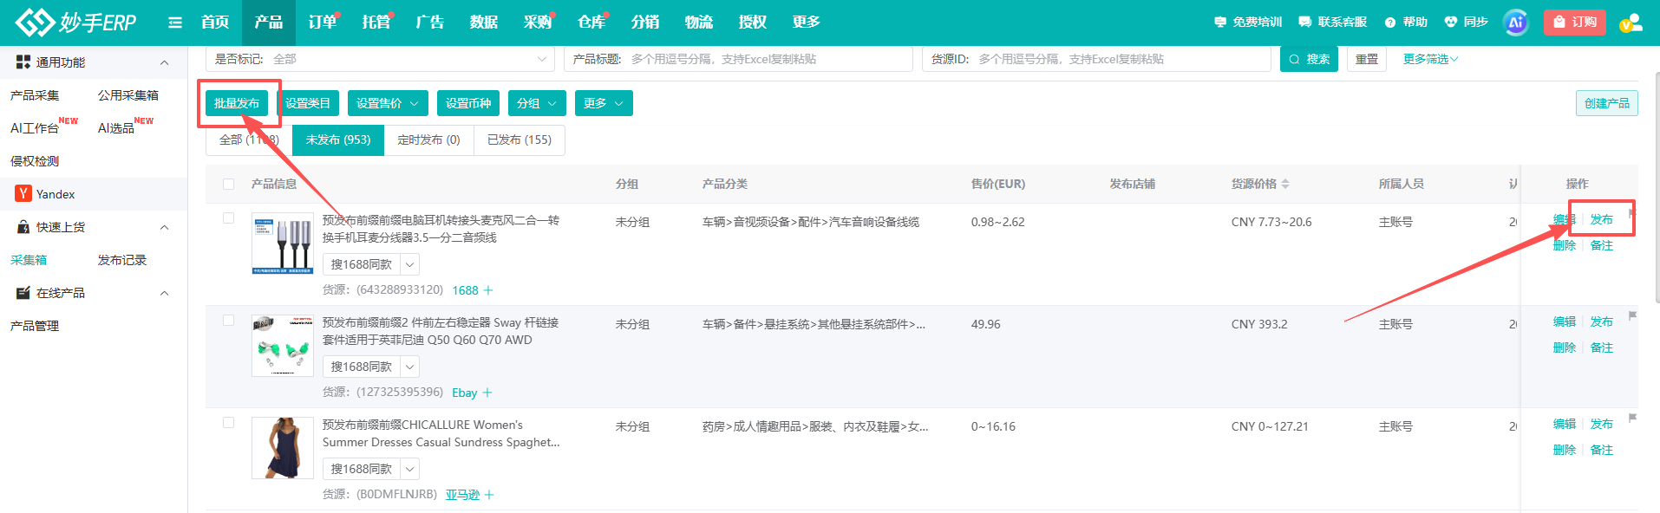Viewport: 1660px width, 513px height.
Task: Click the plus icon next to 1688 source
Action: tap(488, 290)
